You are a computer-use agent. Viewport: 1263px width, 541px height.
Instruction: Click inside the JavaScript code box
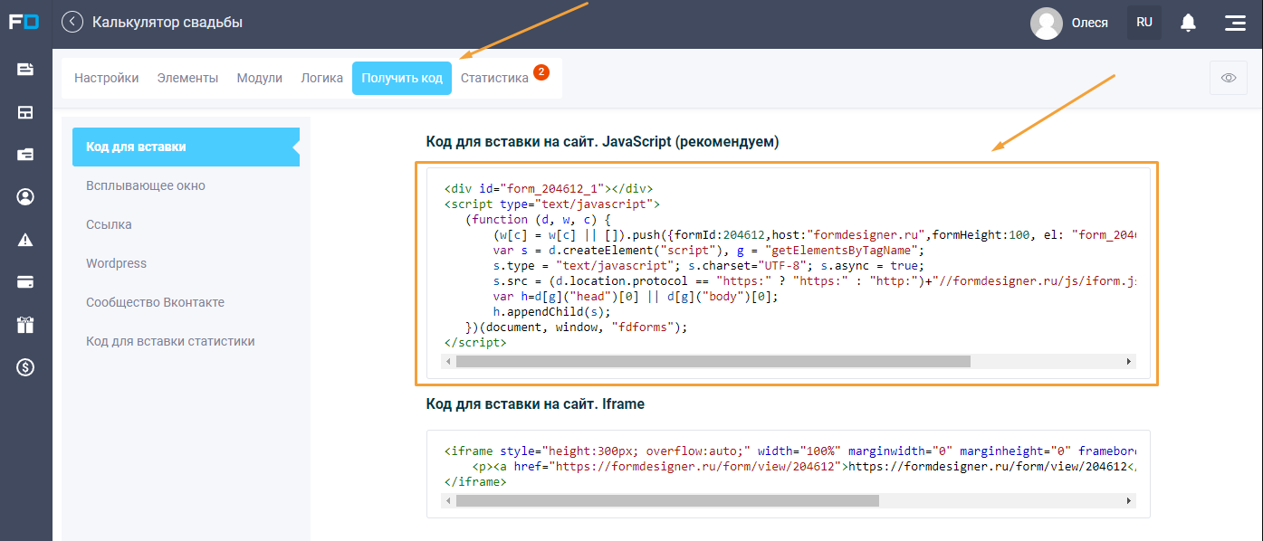click(x=788, y=271)
